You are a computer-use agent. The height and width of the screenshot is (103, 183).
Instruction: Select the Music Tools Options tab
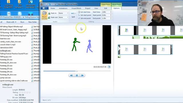(x=116, y=8)
